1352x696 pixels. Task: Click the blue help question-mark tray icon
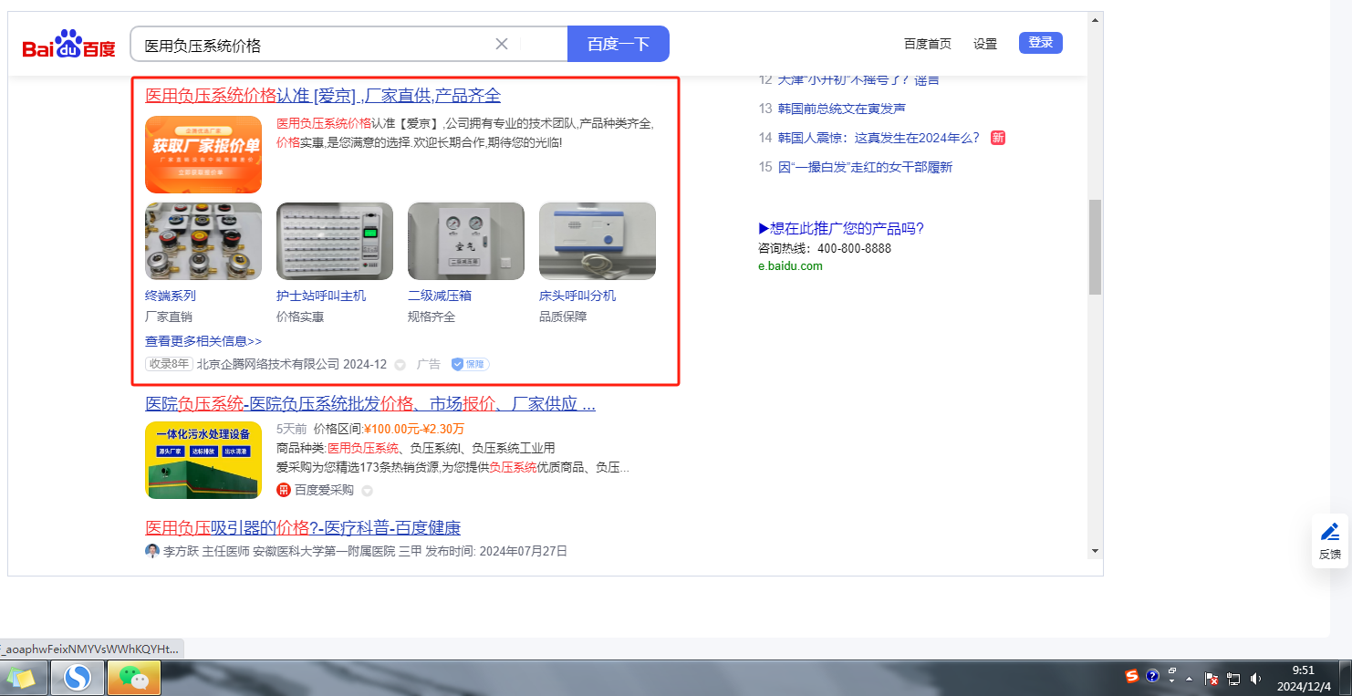(1152, 676)
